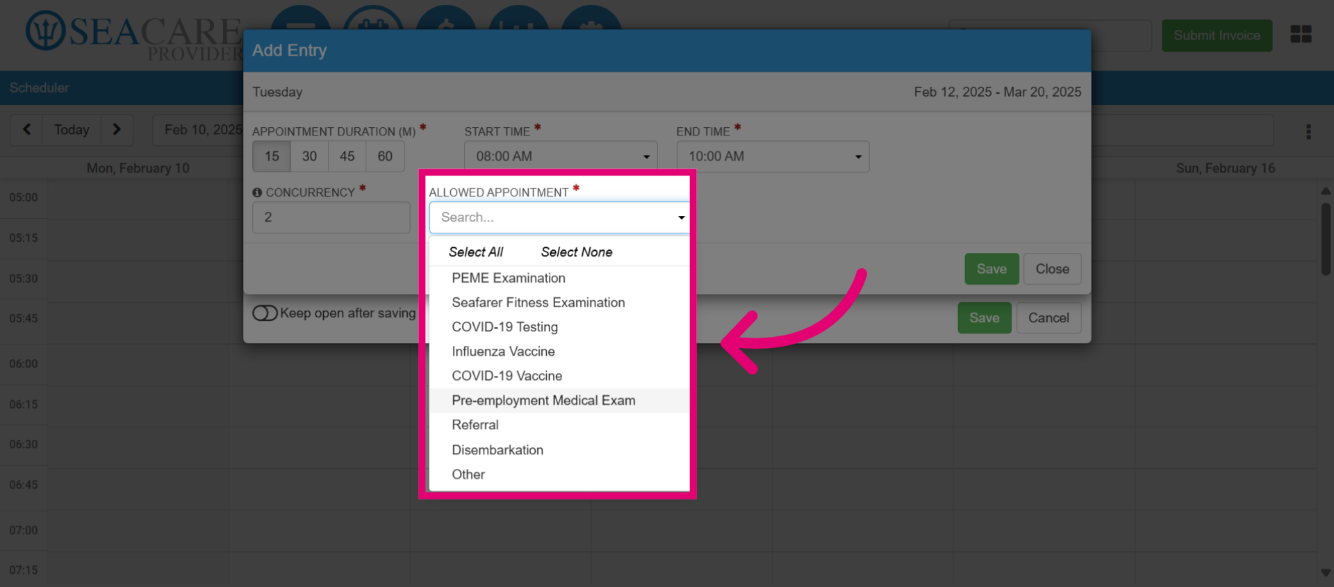
Task: Click Select None in appointment list
Action: 577,252
